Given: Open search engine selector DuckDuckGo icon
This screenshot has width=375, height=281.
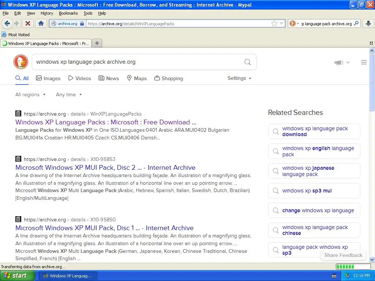Looking at the screenshot, I should click(292, 23).
